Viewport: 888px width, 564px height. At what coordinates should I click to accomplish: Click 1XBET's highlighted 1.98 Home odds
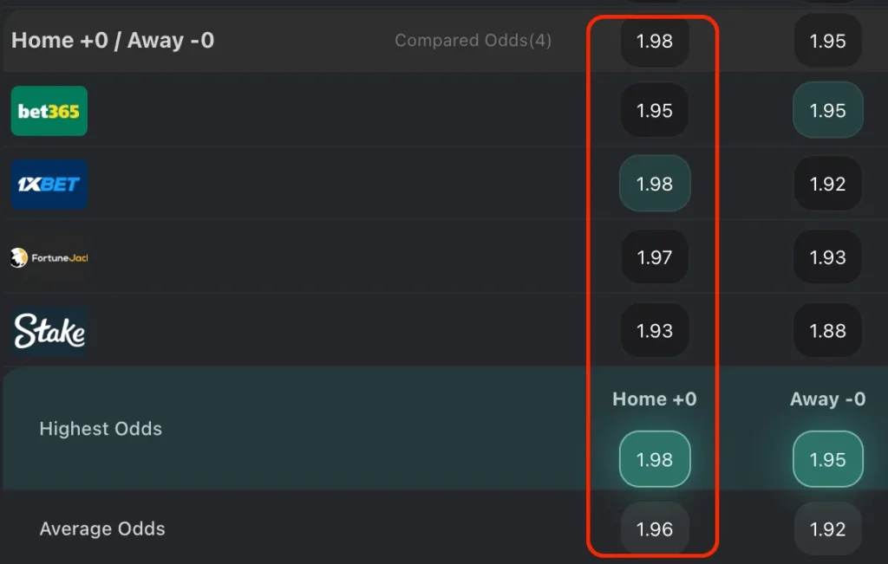(x=655, y=184)
